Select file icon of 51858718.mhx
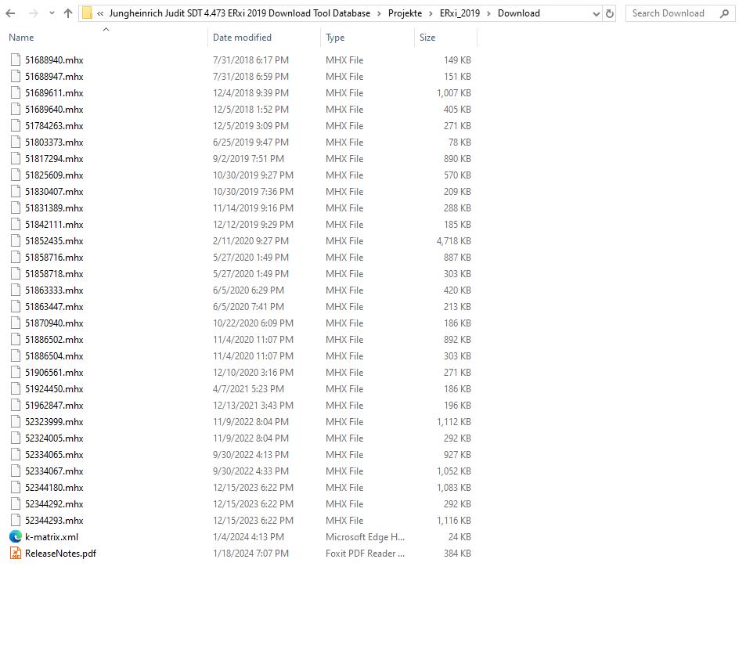 coord(16,274)
